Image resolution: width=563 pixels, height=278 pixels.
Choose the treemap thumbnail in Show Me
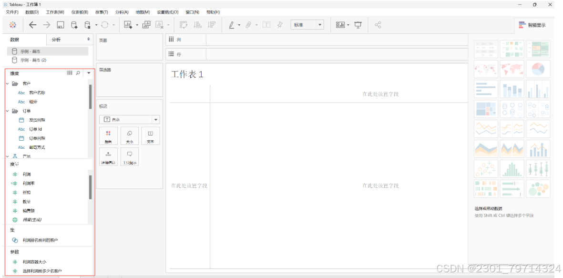(486, 109)
